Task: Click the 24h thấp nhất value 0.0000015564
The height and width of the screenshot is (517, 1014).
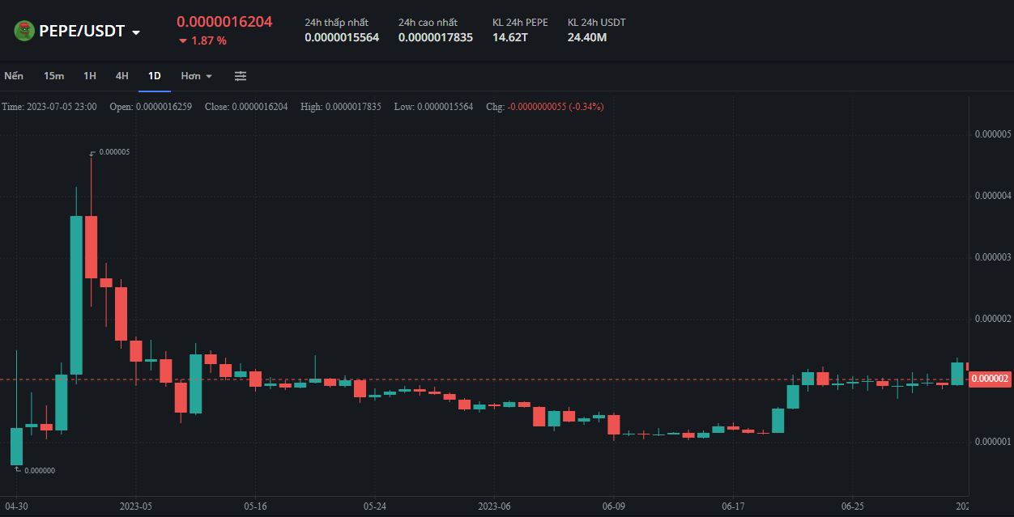Action: tap(342, 37)
